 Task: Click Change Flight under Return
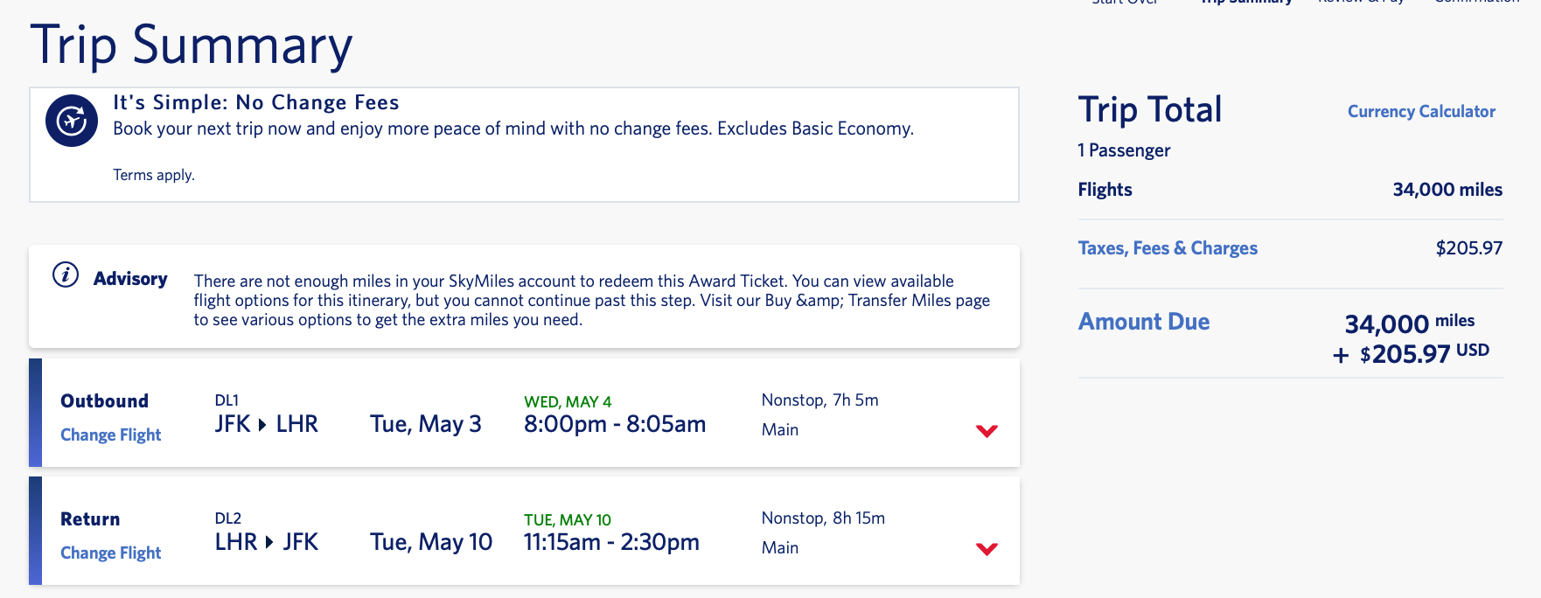pyautogui.click(x=111, y=553)
